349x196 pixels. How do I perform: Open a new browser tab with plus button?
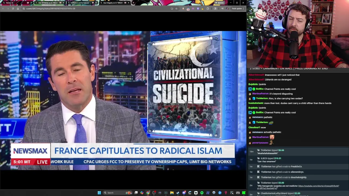133,3
